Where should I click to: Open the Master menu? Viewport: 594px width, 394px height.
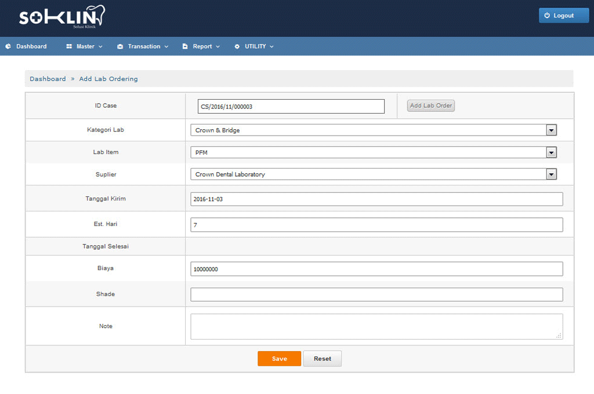click(x=85, y=46)
